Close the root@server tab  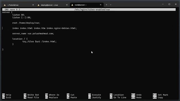pos(101,5)
